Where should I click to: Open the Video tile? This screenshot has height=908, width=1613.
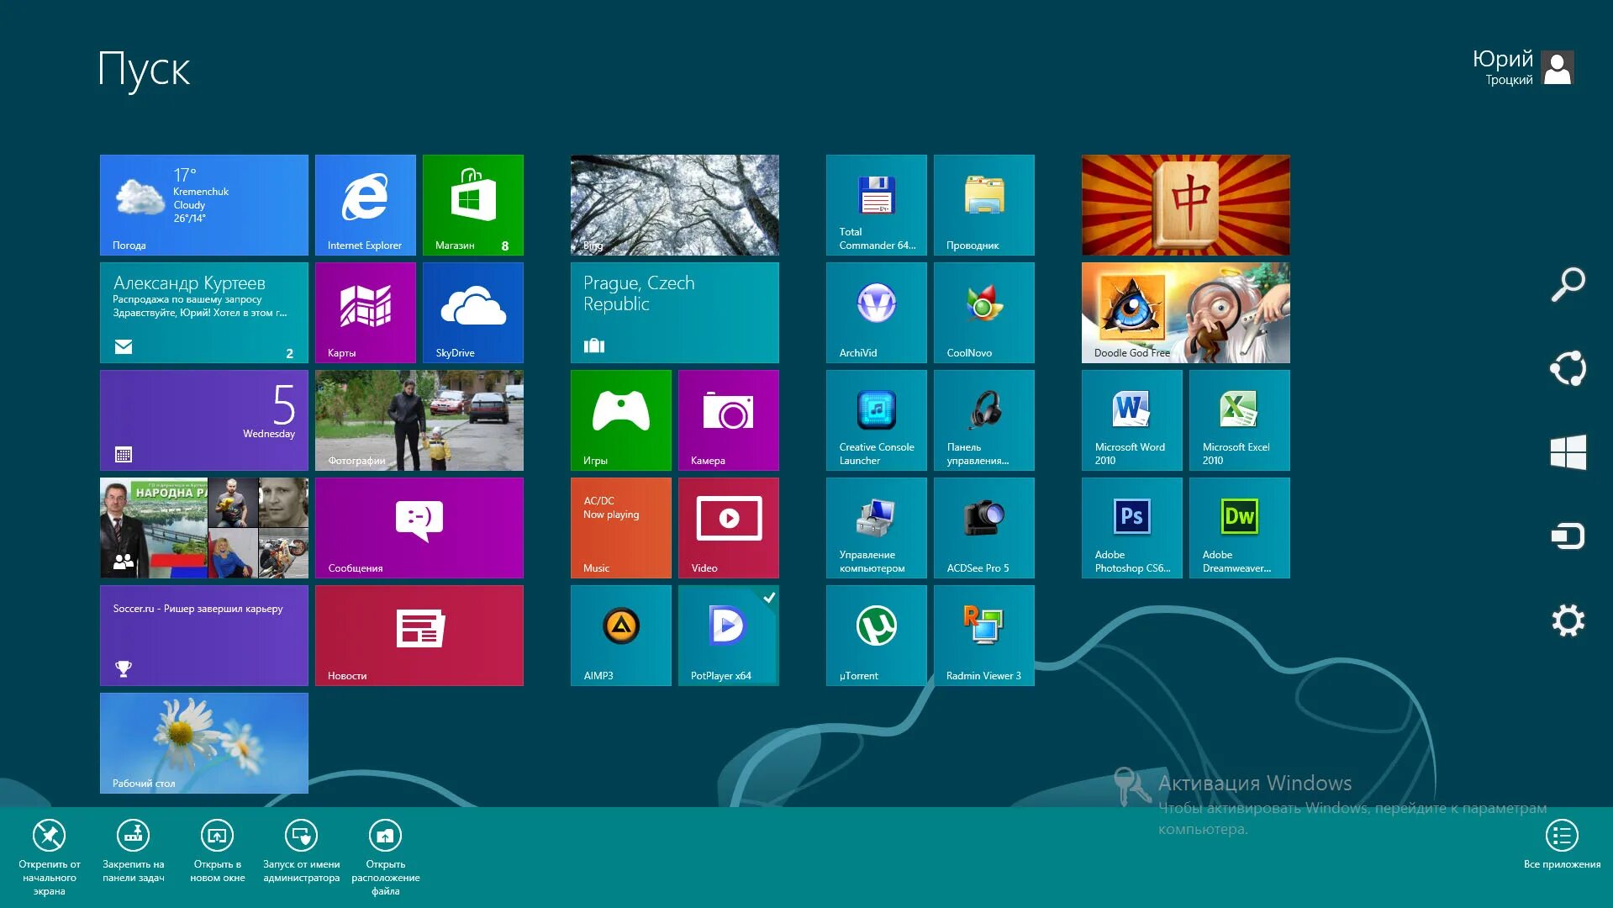(729, 528)
